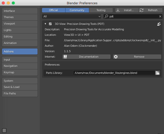Screen dimensions: 164x134
Task: Click the version value 1.1.5
Action: (67, 51)
